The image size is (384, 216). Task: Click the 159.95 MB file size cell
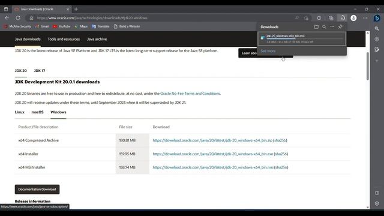click(x=132, y=154)
